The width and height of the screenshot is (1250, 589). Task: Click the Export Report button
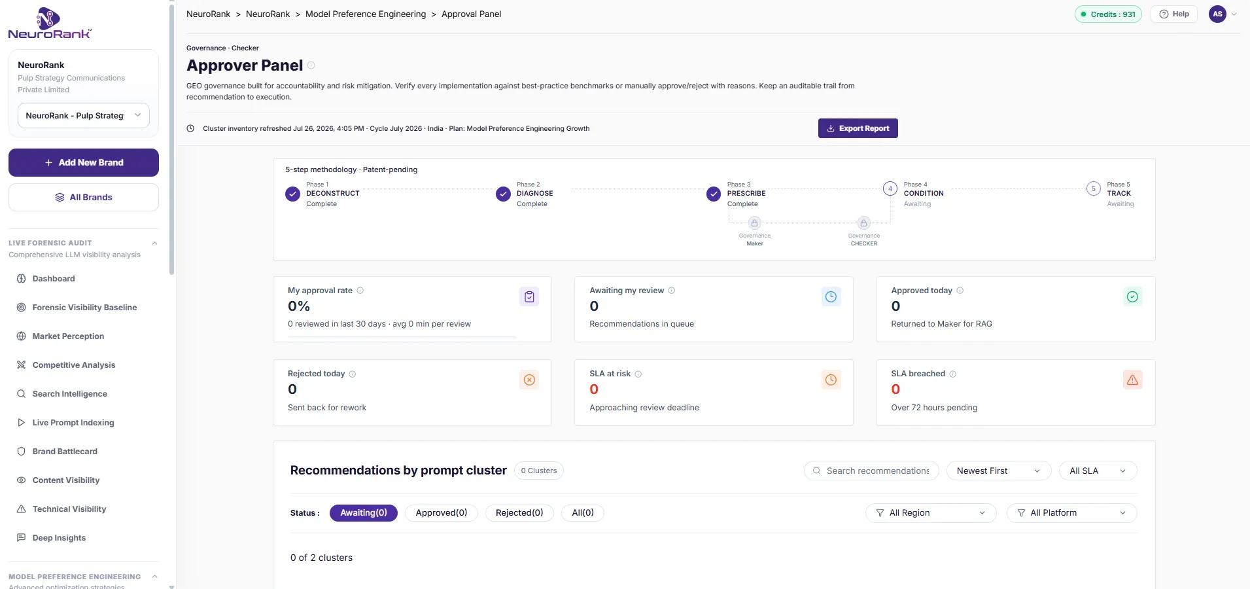(858, 128)
